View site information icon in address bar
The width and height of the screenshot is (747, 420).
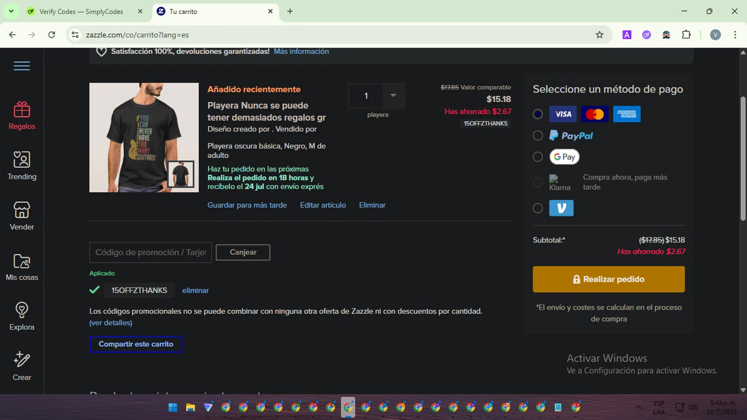click(x=75, y=35)
